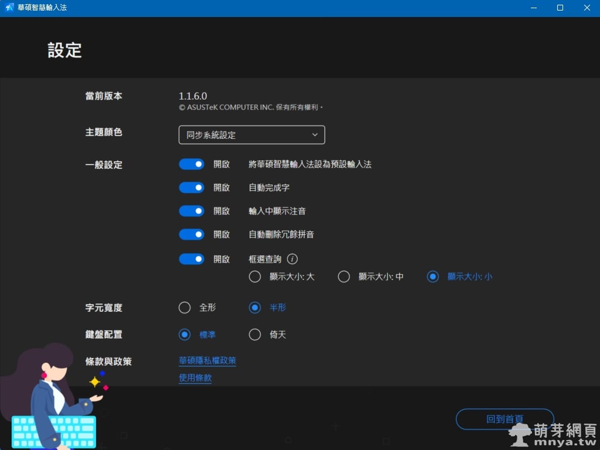Click the info icon beside 框選查詢
The image size is (600, 450).
292,259
